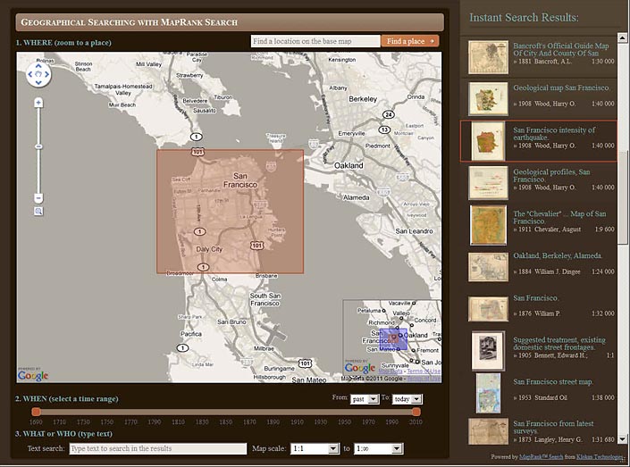Pan the map right with the arrow control
630x467 pixels.
pos(46,74)
